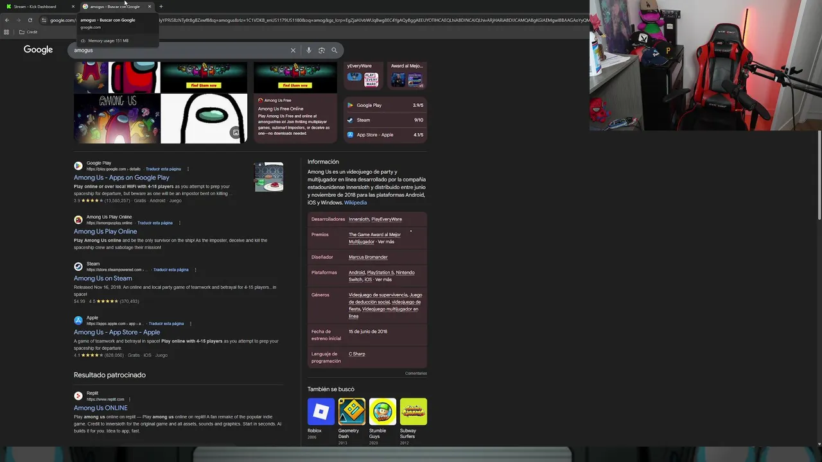
Task: Click the Replit favicon
Action: [78, 396]
